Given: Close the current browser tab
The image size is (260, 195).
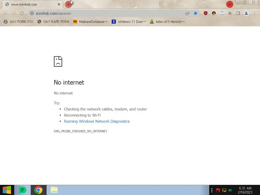Looking at the screenshot, I should pos(59,5).
